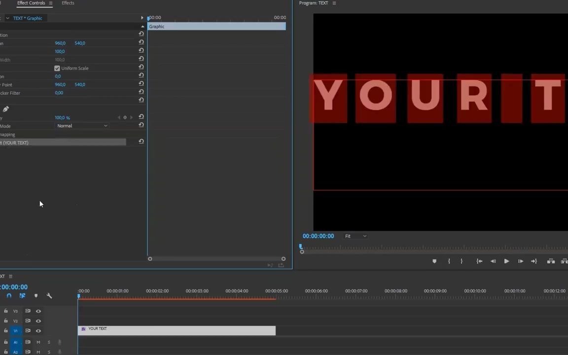The image size is (568, 355).
Task: Collapse the effect group with up arrow
Action: tap(142, 27)
